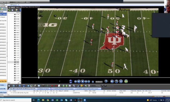170x102 pixels.
Task: Open the '17 STUNTS (TEQUILA) 5 MAN' tab
Action: [x=63, y=89]
